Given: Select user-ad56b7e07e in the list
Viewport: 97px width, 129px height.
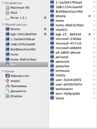Looking at the screenshot, I should coord(69,84).
